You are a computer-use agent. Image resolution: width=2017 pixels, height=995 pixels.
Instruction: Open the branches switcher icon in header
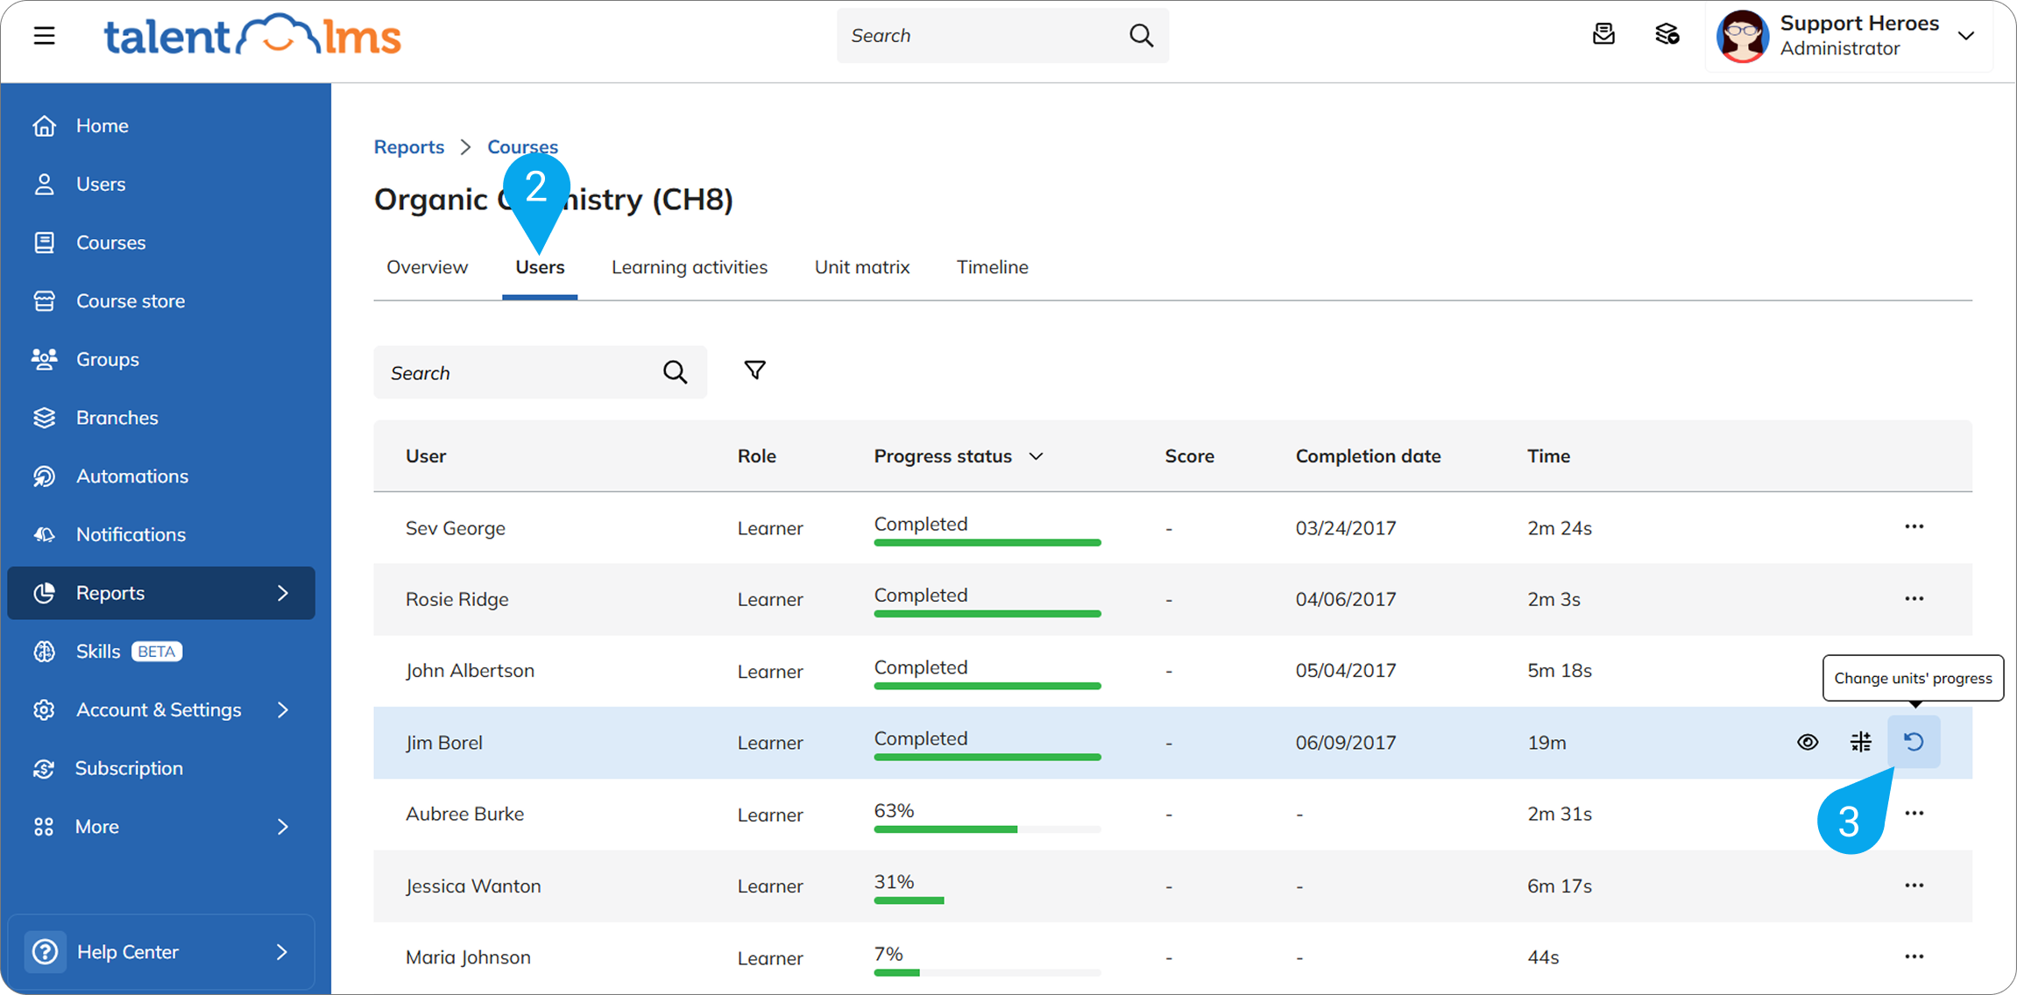pyautogui.click(x=1667, y=35)
